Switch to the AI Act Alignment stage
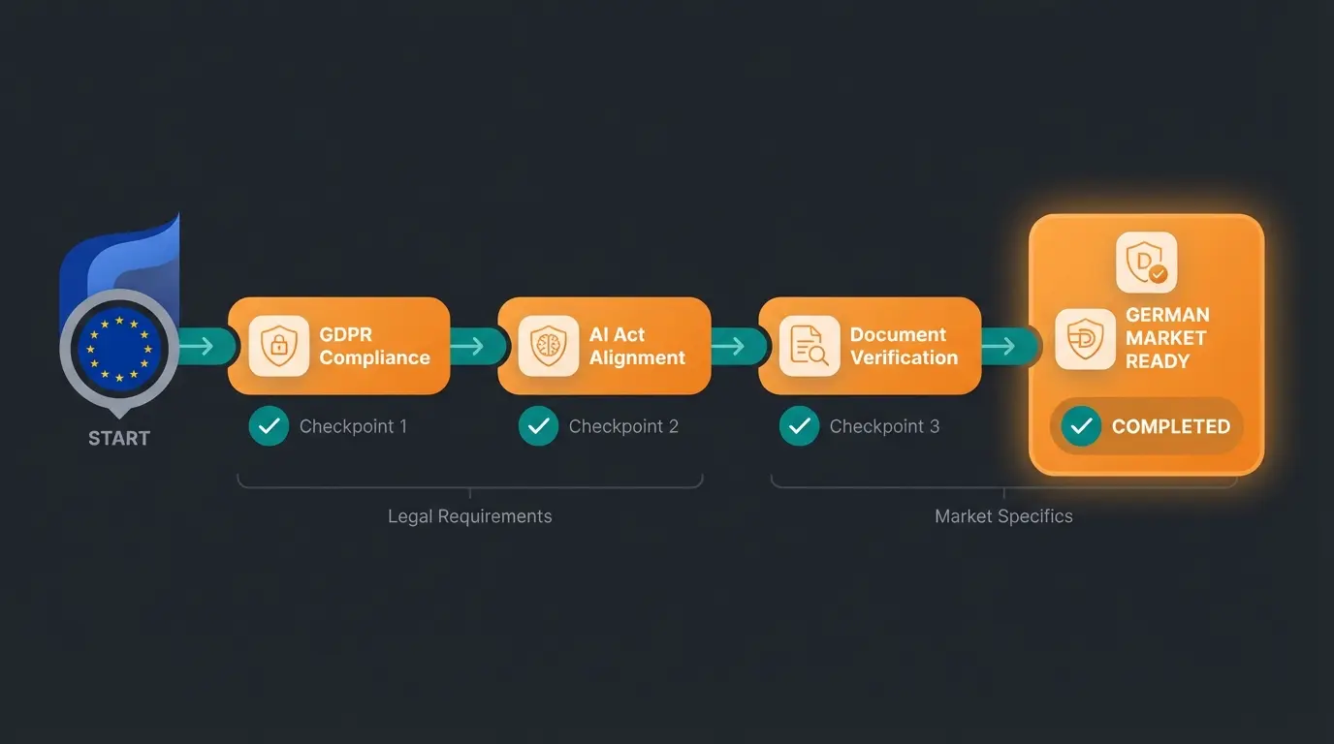 (604, 346)
